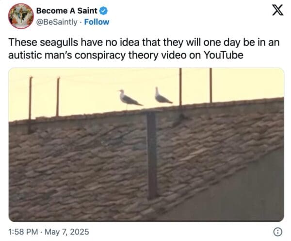Open the 1:58 PM timestamp link
This screenshot has height=241, width=291.
tap(23, 232)
